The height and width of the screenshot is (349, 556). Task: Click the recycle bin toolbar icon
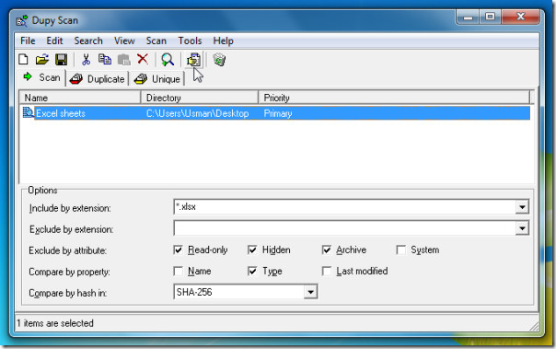tap(219, 59)
